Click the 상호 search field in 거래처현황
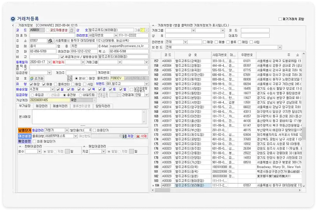 tap(195, 36)
